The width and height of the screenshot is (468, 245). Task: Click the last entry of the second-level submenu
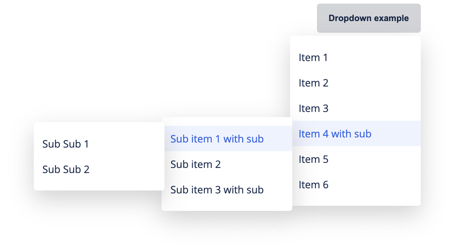pos(217,190)
